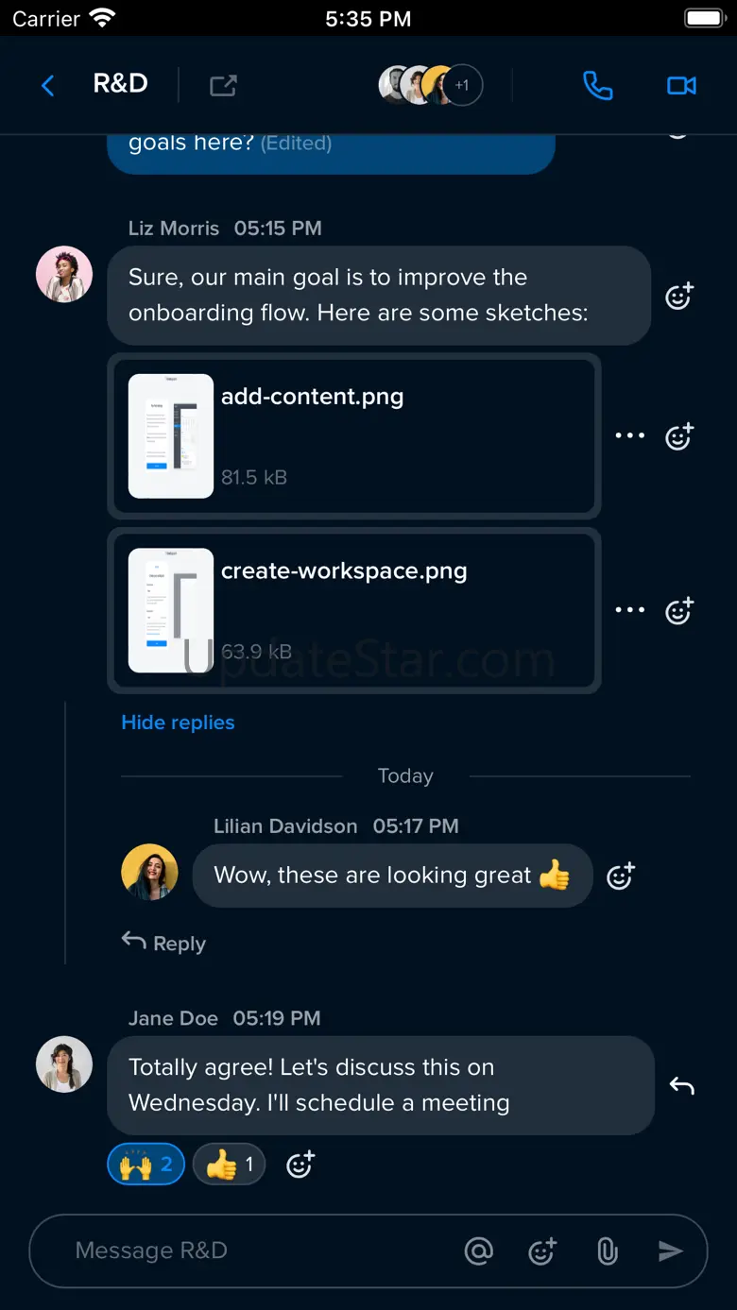Open more options for create-workspace.png
Viewport: 737px width, 1310px height.
point(629,610)
